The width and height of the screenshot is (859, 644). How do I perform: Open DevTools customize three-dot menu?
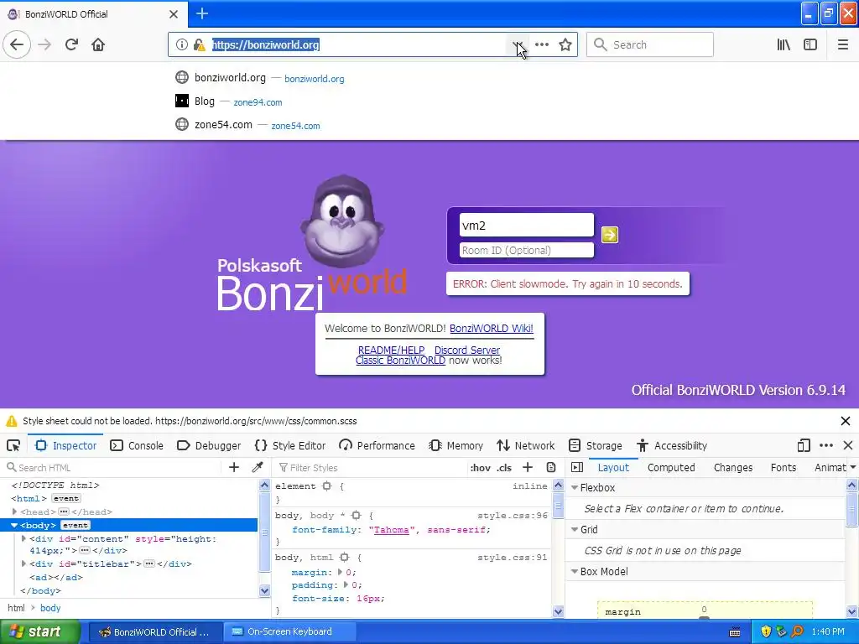(826, 446)
